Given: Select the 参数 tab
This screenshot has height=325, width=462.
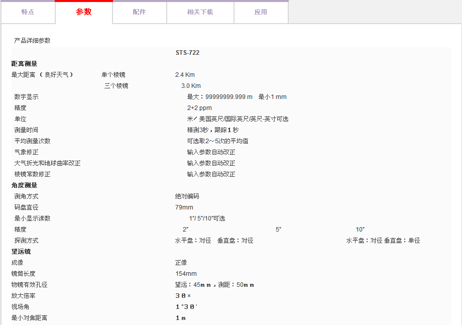Looking at the screenshot, I should click(84, 12).
